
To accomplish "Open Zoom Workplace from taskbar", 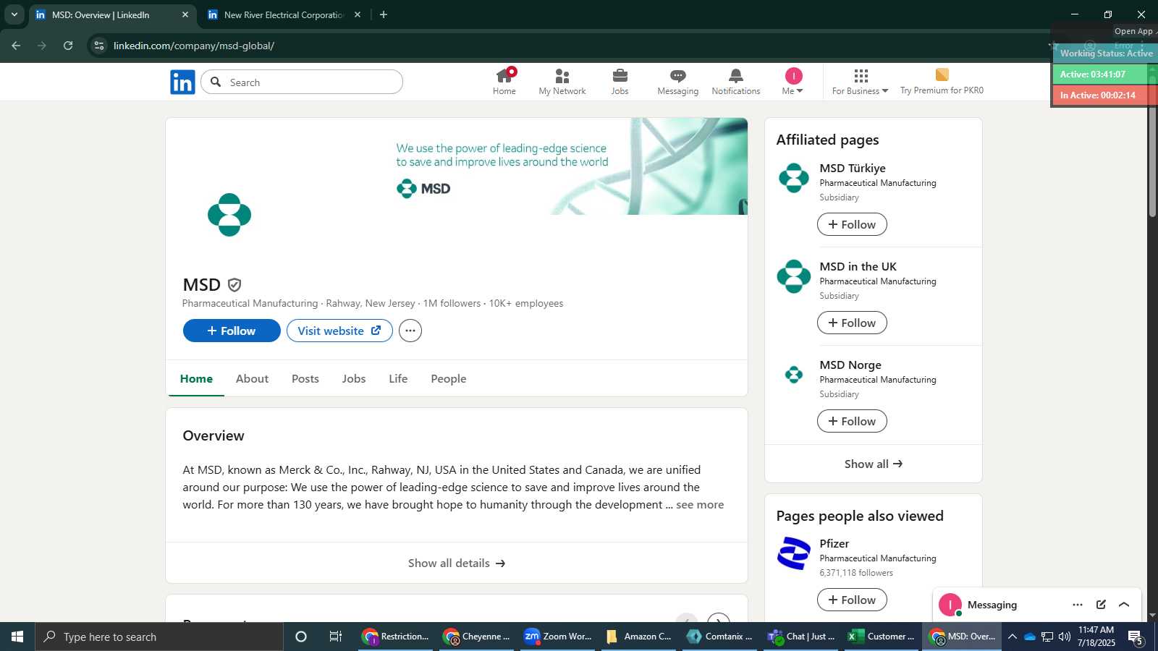I will pos(558,637).
